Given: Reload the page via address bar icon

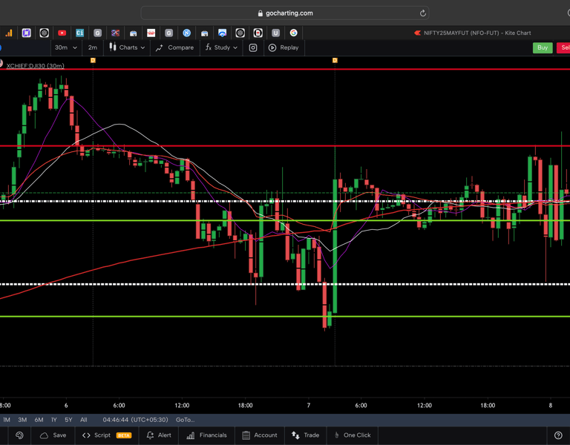Looking at the screenshot, I should [422, 13].
